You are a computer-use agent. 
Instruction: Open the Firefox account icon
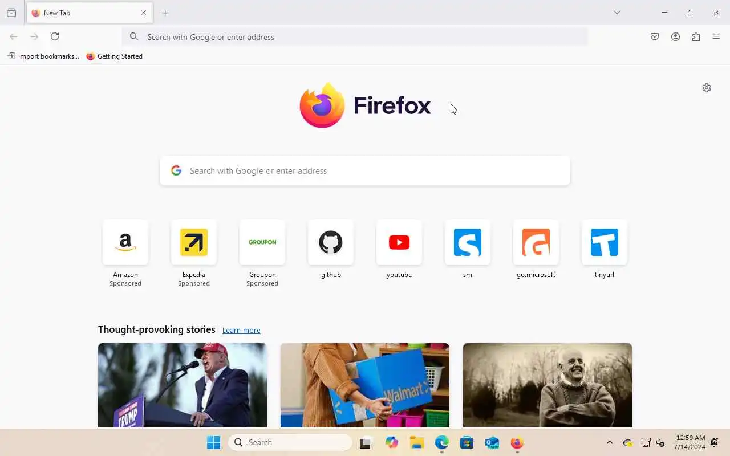click(675, 36)
